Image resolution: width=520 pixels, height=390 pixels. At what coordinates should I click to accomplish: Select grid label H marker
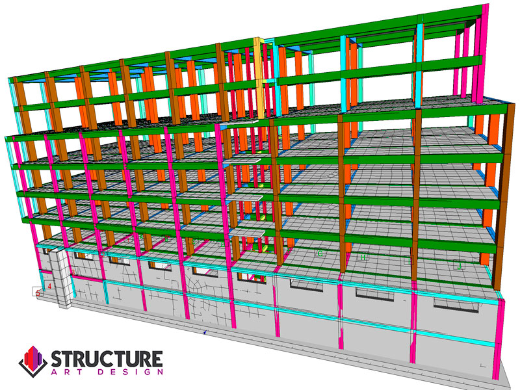[x=363, y=257]
